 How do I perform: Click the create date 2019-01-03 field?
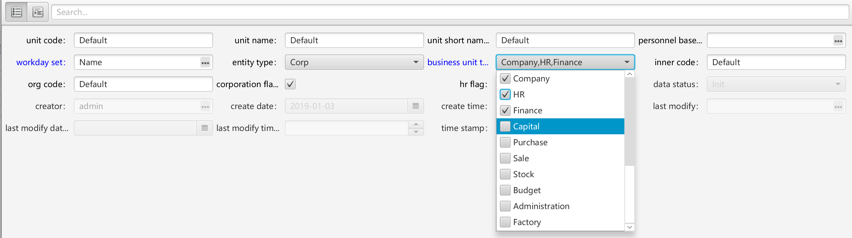[x=346, y=106]
